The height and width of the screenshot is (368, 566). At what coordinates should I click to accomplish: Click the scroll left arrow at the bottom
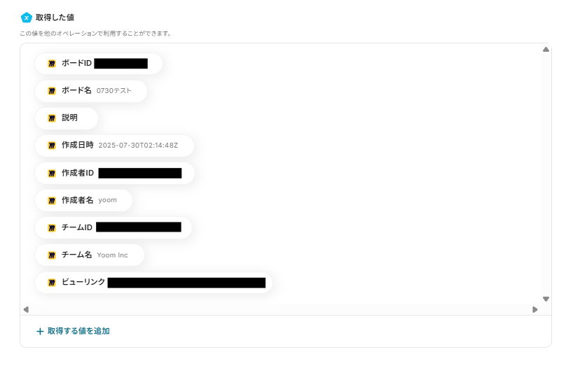26,310
